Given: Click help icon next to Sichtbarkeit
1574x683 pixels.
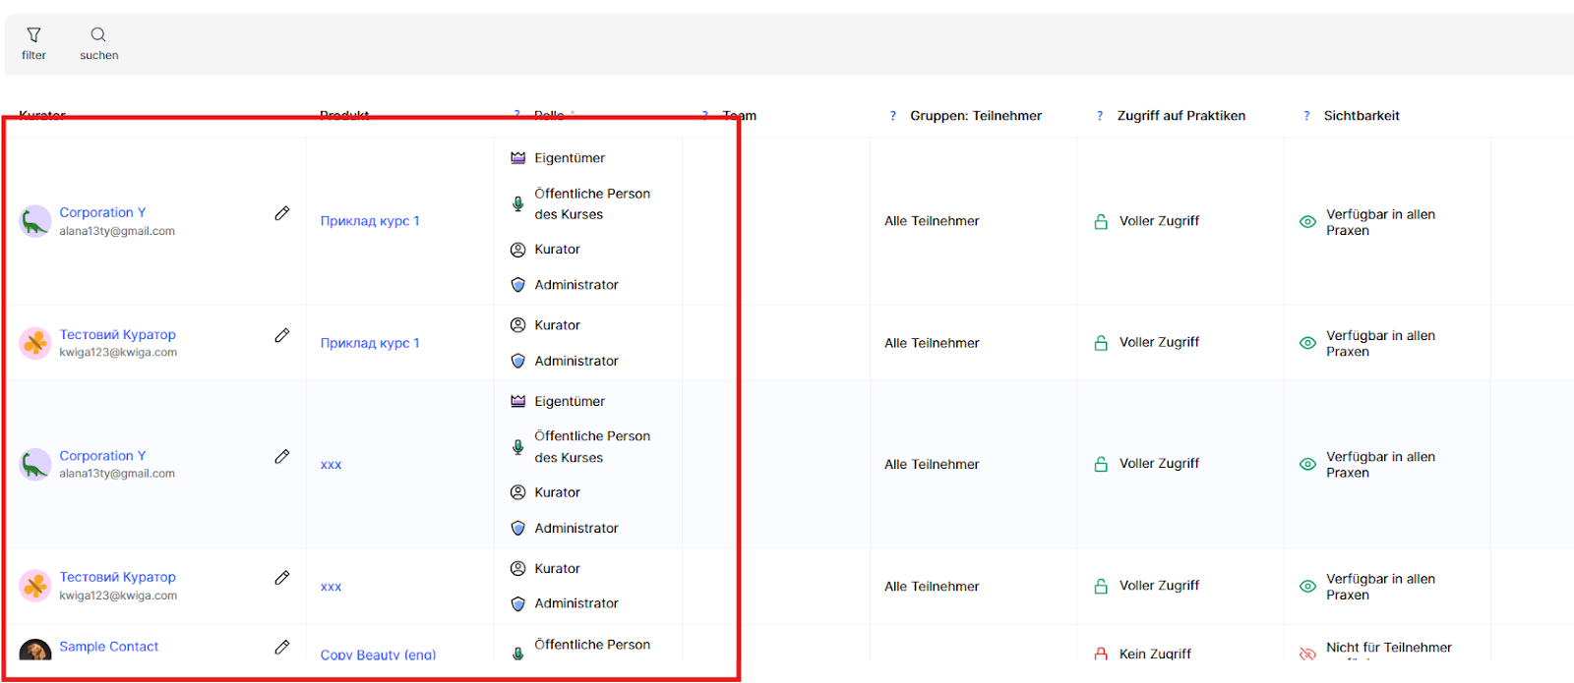Looking at the screenshot, I should pos(1306,116).
